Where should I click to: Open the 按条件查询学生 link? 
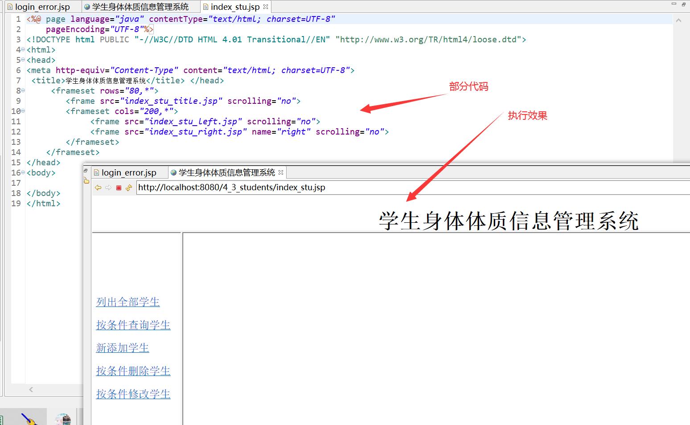[x=133, y=325]
